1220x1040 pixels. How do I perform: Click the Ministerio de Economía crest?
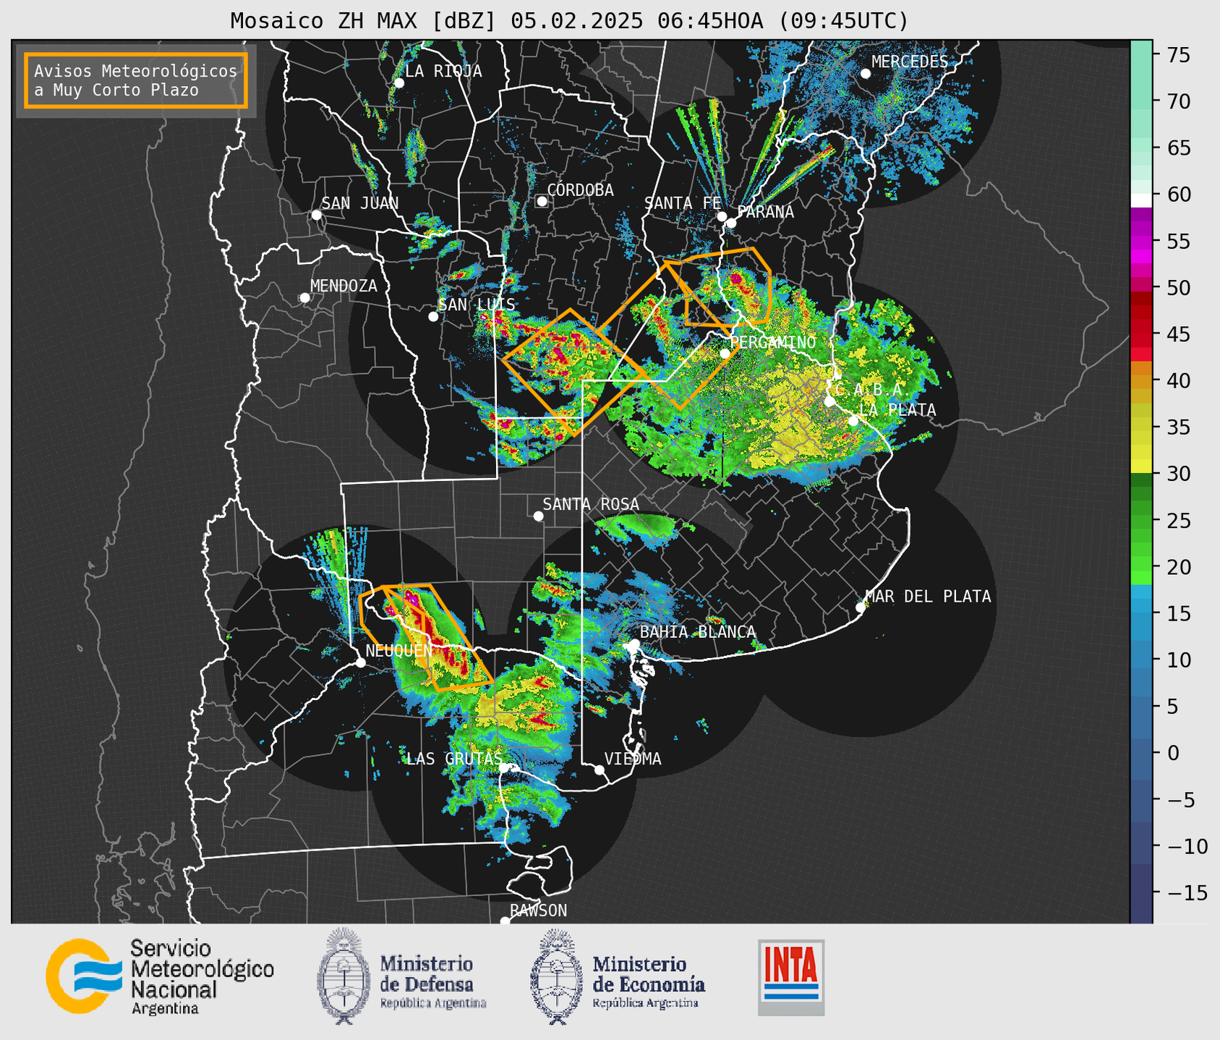(x=557, y=976)
